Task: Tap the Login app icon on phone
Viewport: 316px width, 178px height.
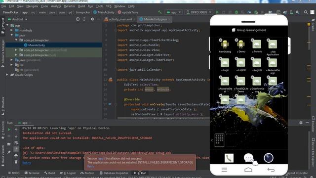Action: tap(225, 63)
